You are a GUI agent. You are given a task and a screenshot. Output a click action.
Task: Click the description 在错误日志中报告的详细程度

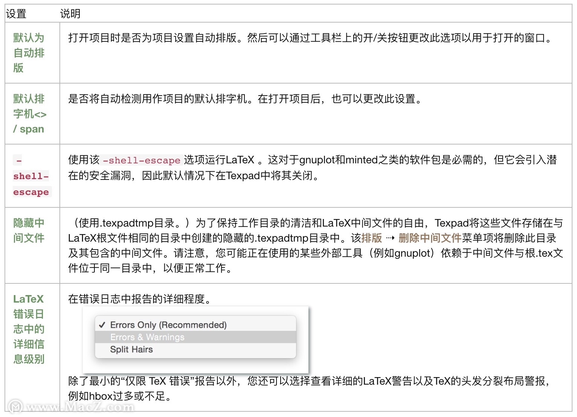(x=140, y=299)
